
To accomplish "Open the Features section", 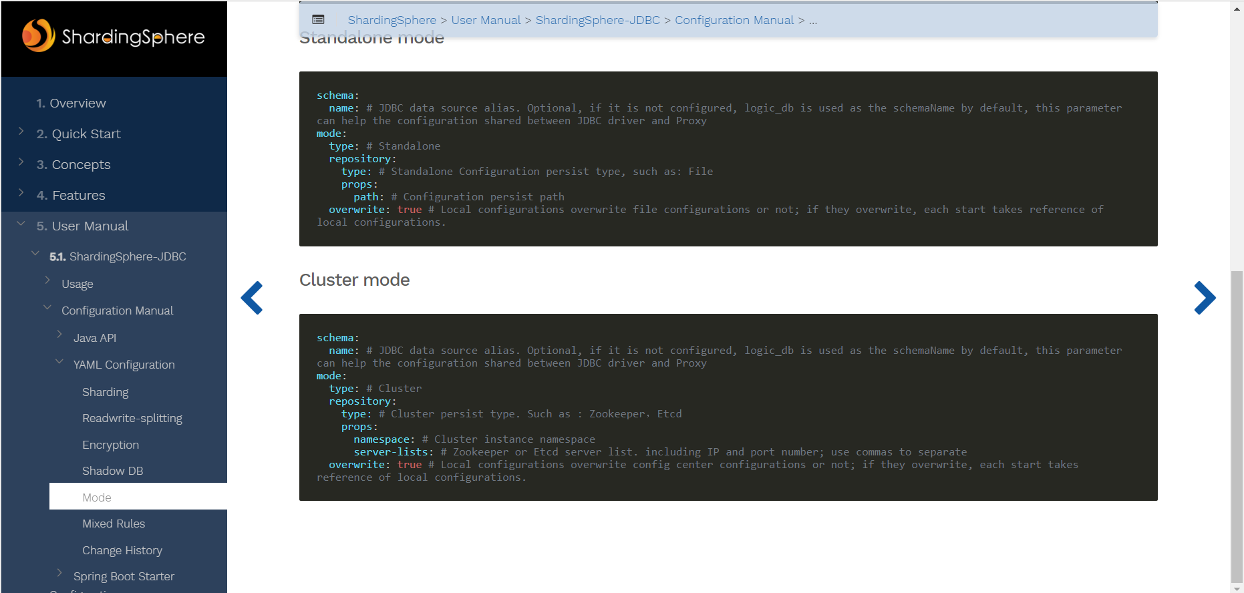I will (71, 196).
